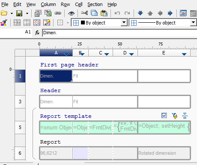Viewport: 197px width, 165px height.
Task: Expand column C dropdown arrow
Action: point(107,54)
